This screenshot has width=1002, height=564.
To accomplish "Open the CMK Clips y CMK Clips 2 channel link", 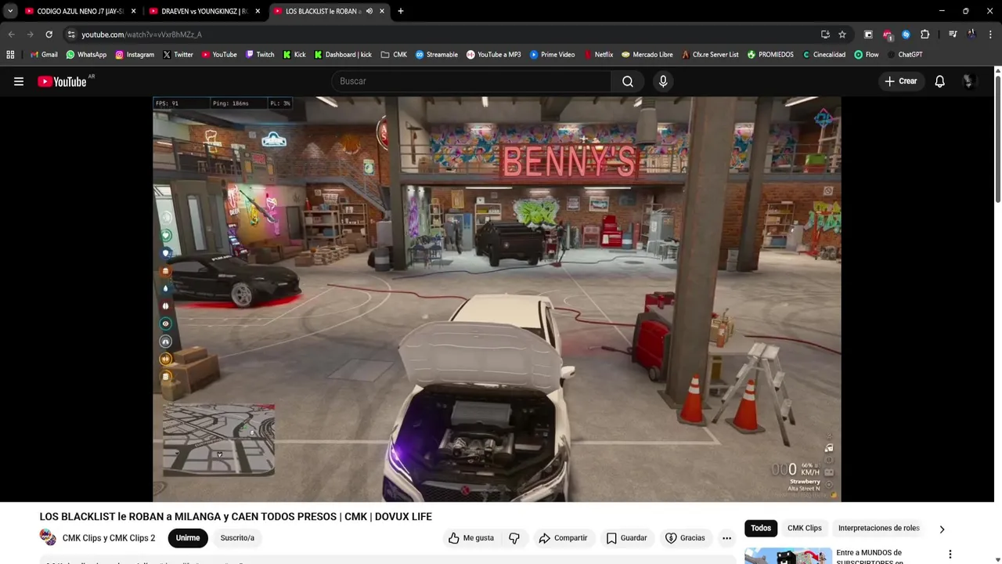I will click(x=109, y=538).
